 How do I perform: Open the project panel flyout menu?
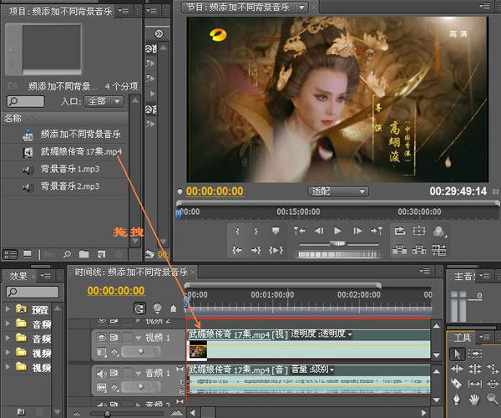click(x=124, y=11)
